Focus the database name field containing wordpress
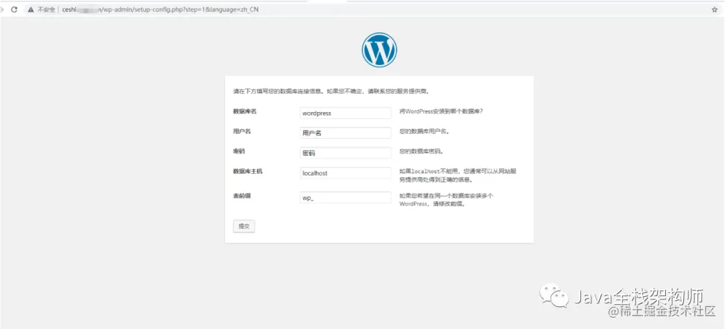The width and height of the screenshot is (727, 329). click(x=345, y=113)
